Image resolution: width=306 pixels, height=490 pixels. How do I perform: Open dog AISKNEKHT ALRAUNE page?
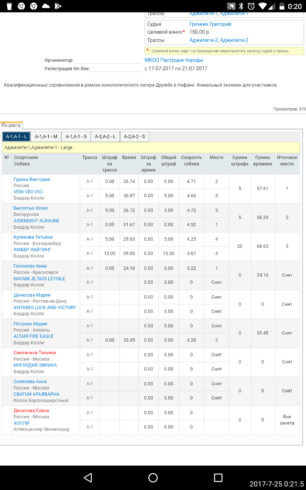pyautogui.click(x=36, y=221)
